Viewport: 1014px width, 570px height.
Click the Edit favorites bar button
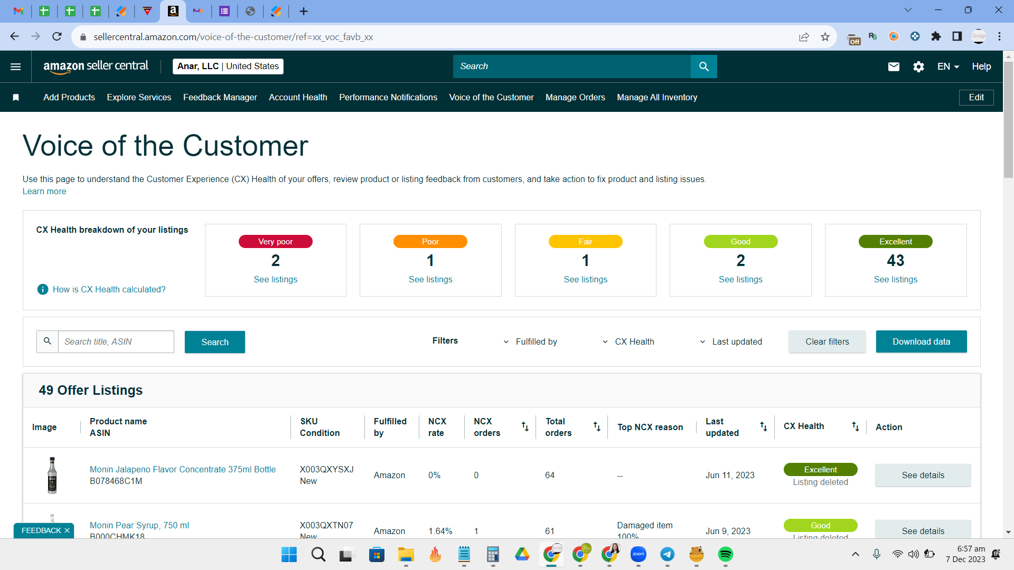[976, 98]
